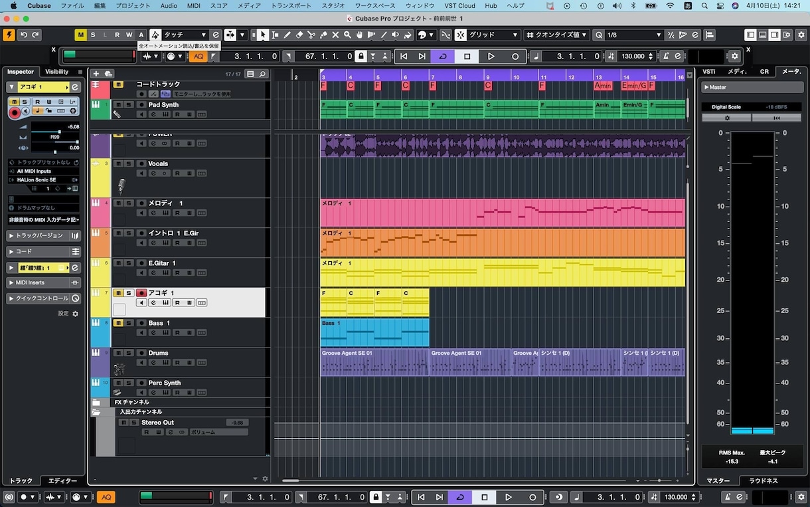Screen dimensions: 810x507
Task: Toggle cycle loop in top transport
Action: [x=442, y=56]
